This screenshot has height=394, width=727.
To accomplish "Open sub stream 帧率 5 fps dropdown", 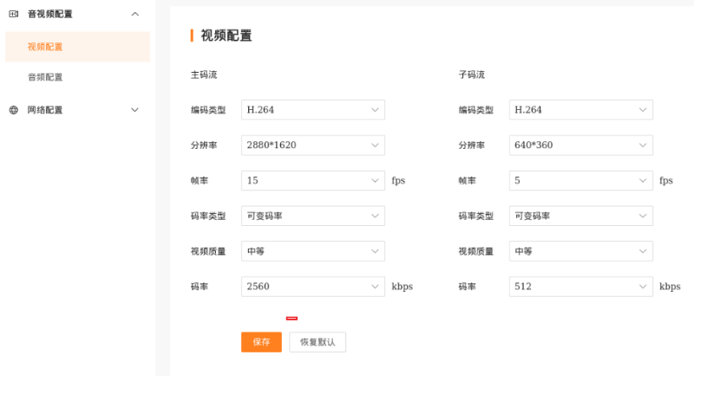I will 580,181.
